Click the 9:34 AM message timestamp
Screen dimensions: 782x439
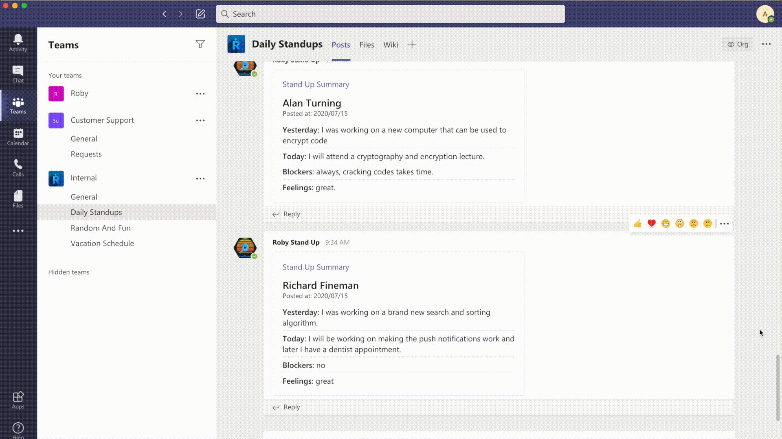point(337,243)
